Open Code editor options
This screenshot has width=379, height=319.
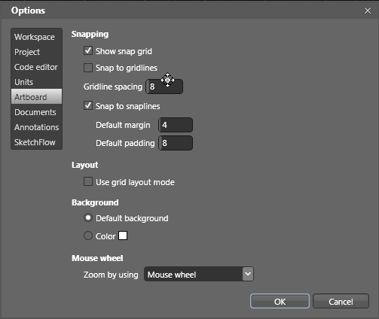point(36,67)
